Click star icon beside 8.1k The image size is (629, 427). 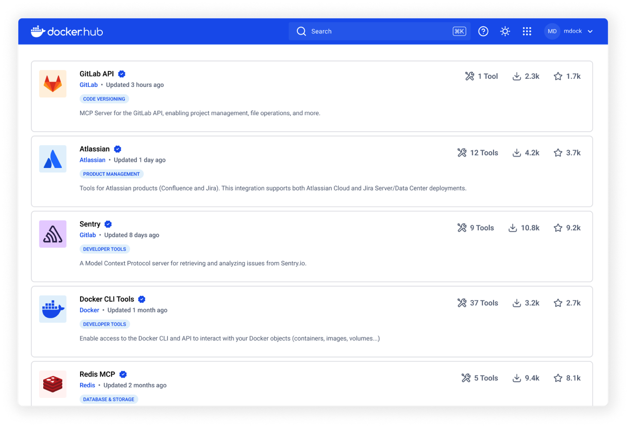pyautogui.click(x=558, y=378)
